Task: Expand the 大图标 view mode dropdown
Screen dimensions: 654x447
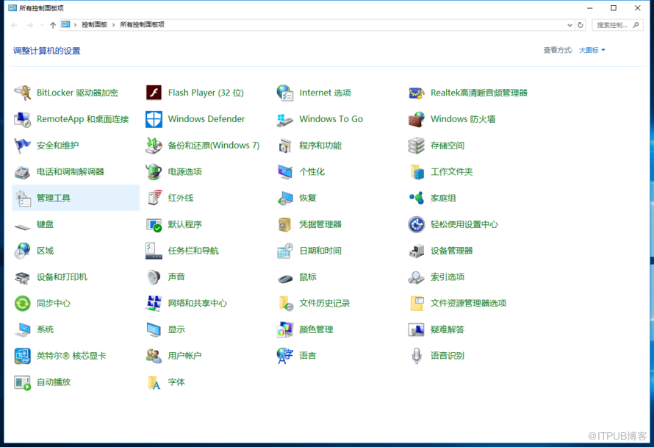Action: (592, 51)
